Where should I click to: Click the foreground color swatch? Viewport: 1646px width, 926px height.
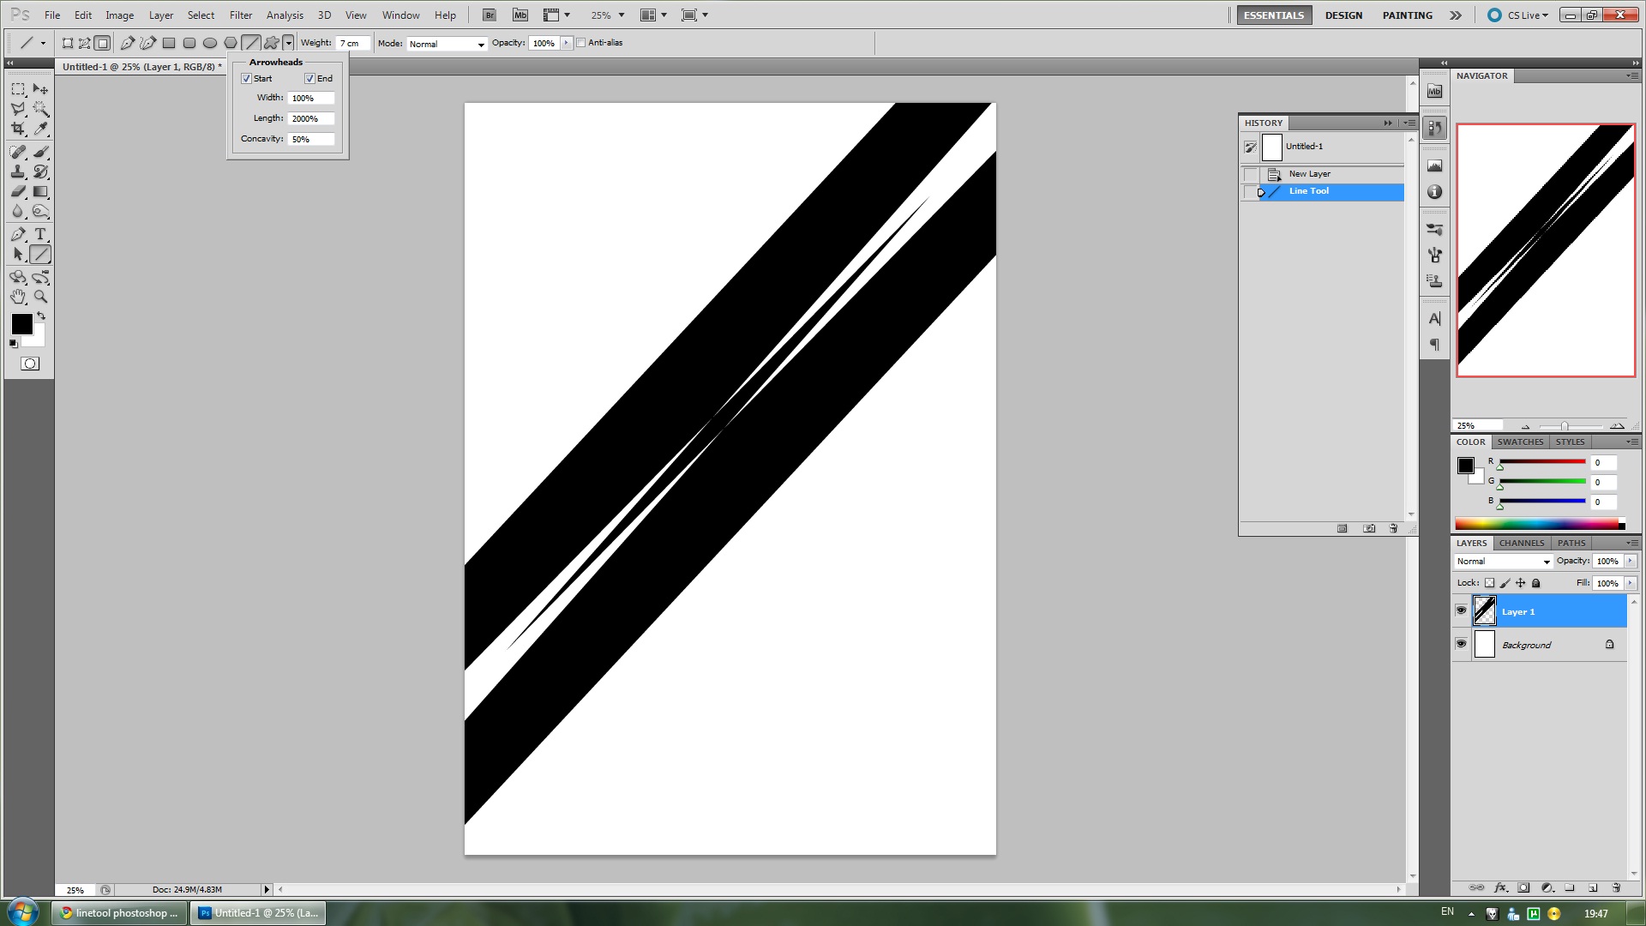coord(21,324)
